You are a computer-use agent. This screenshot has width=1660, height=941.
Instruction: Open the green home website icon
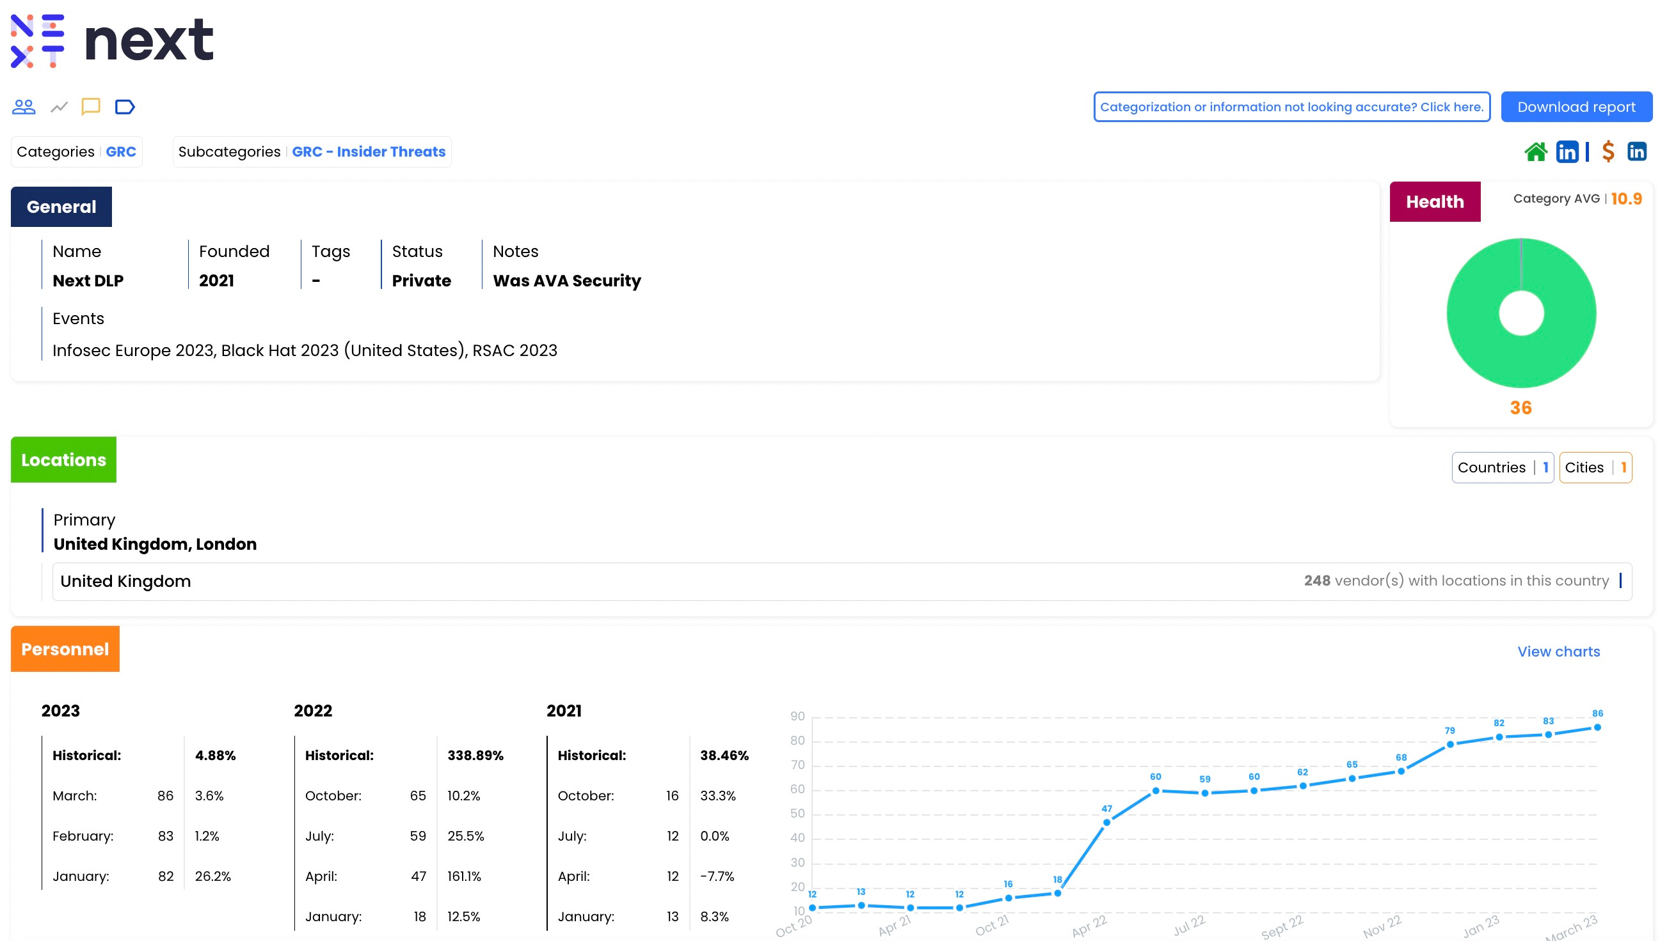[x=1536, y=152]
